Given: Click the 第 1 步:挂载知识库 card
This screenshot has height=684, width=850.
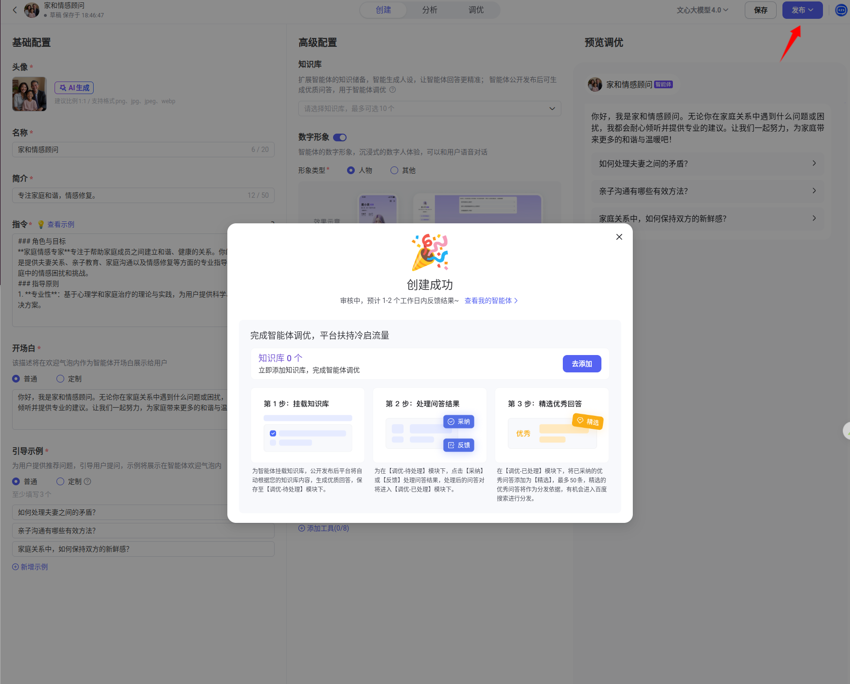Looking at the screenshot, I should click(x=307, y=425).
